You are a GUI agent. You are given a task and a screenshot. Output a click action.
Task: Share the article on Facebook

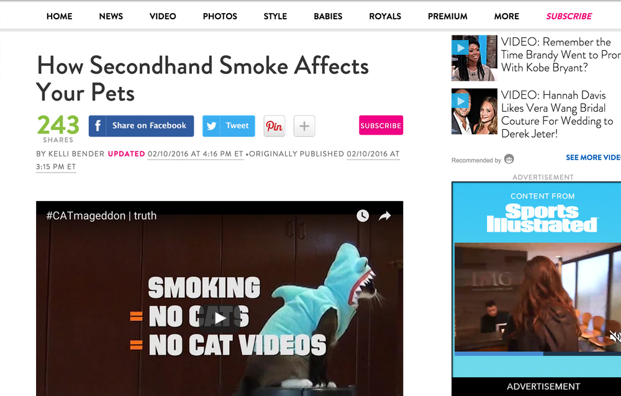pyautogui.click(x=141, y=126)
